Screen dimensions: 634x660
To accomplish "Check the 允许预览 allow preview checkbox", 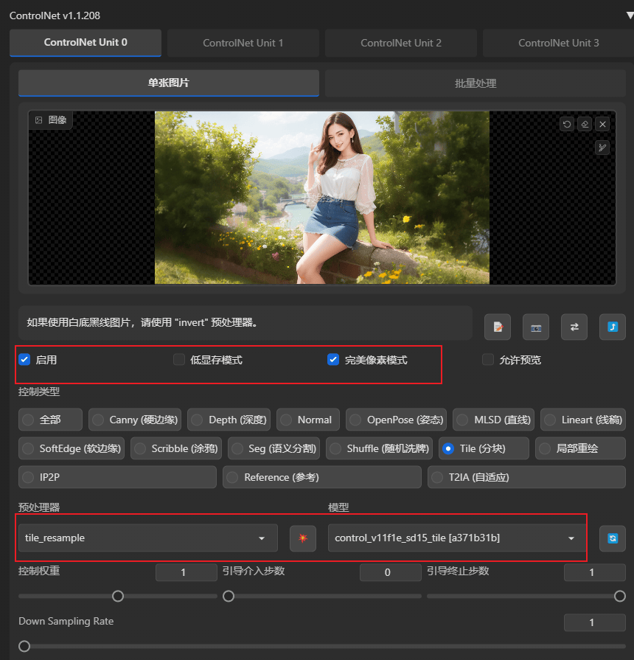I will click(488, 360).
